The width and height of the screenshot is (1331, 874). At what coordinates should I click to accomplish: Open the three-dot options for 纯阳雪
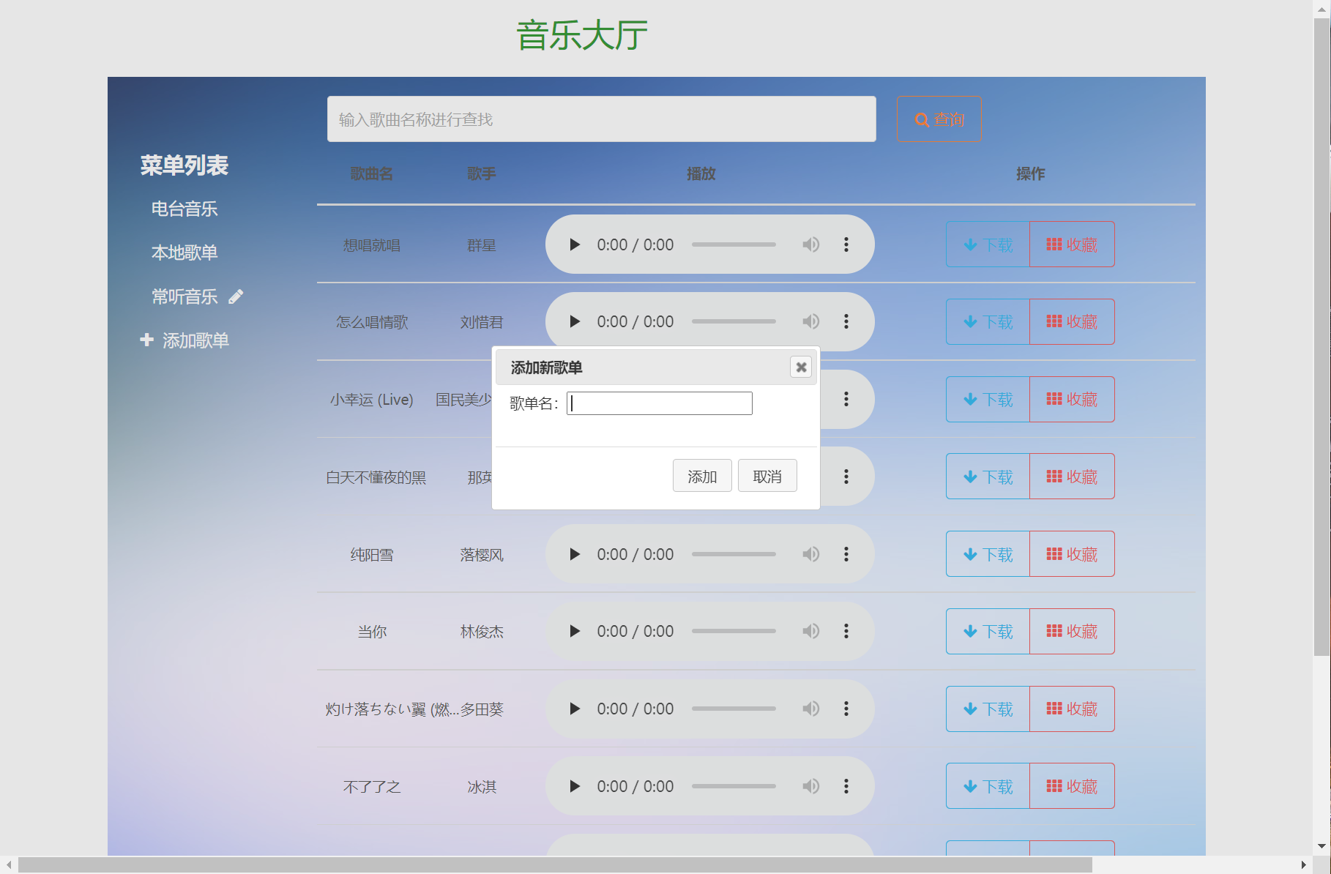(x=846, y=554)
